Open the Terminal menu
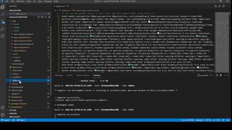This screenshot has height=130, width=232. [47, 1]
